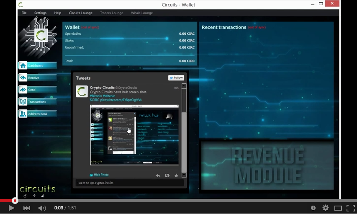The width and height of the screenshot is (357, 214).
Task: Open the Send sidebar item
Action: 37,90
